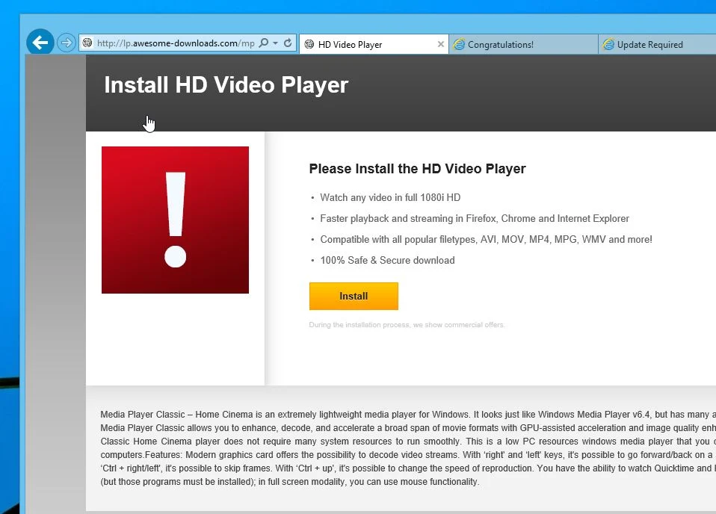Image resolution: width=716 pixels, height=514 pixels.
Task: Click 'Please Install the HD Video Player' heading
Action: (x=417, y=169)
